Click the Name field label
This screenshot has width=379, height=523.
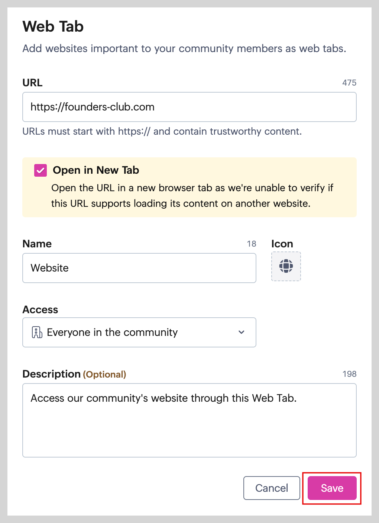[x=37, y=244]
